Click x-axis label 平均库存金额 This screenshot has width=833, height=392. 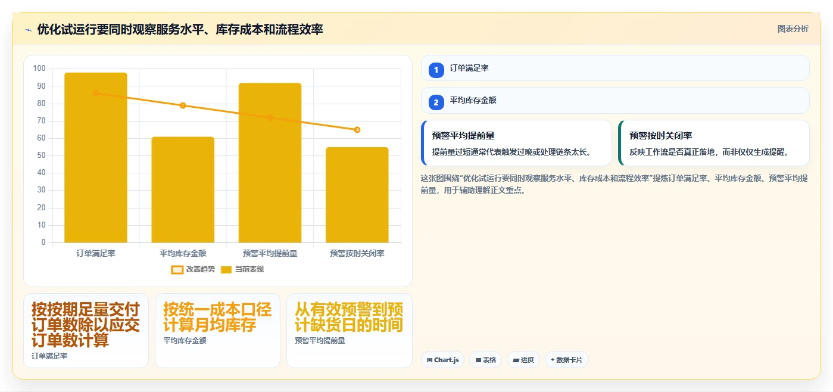[183, 253]
